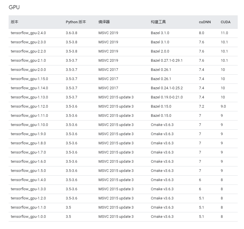This screenshot has height=229, width=244.
Task: Click Bazel 0.27.1-0.29.1 build tool cell
Action: click(167, 61)
